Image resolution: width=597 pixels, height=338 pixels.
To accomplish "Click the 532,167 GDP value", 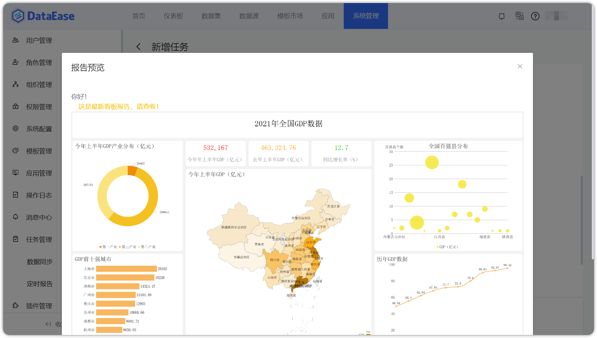I will [215, 148].
